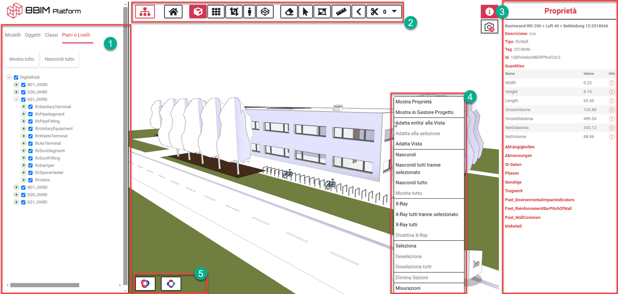This screenshot has width=618, height=294.
Task: Uncheck the DigitalHub checkbox
Action: [x=16, y=77]
